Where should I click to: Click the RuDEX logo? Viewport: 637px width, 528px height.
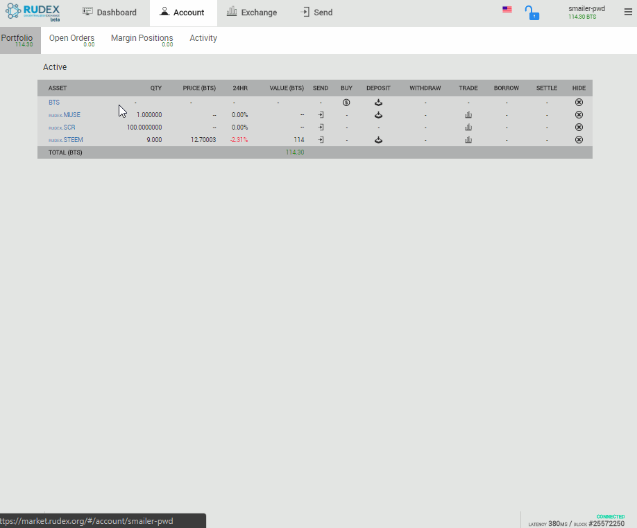[x=33, y=12]
